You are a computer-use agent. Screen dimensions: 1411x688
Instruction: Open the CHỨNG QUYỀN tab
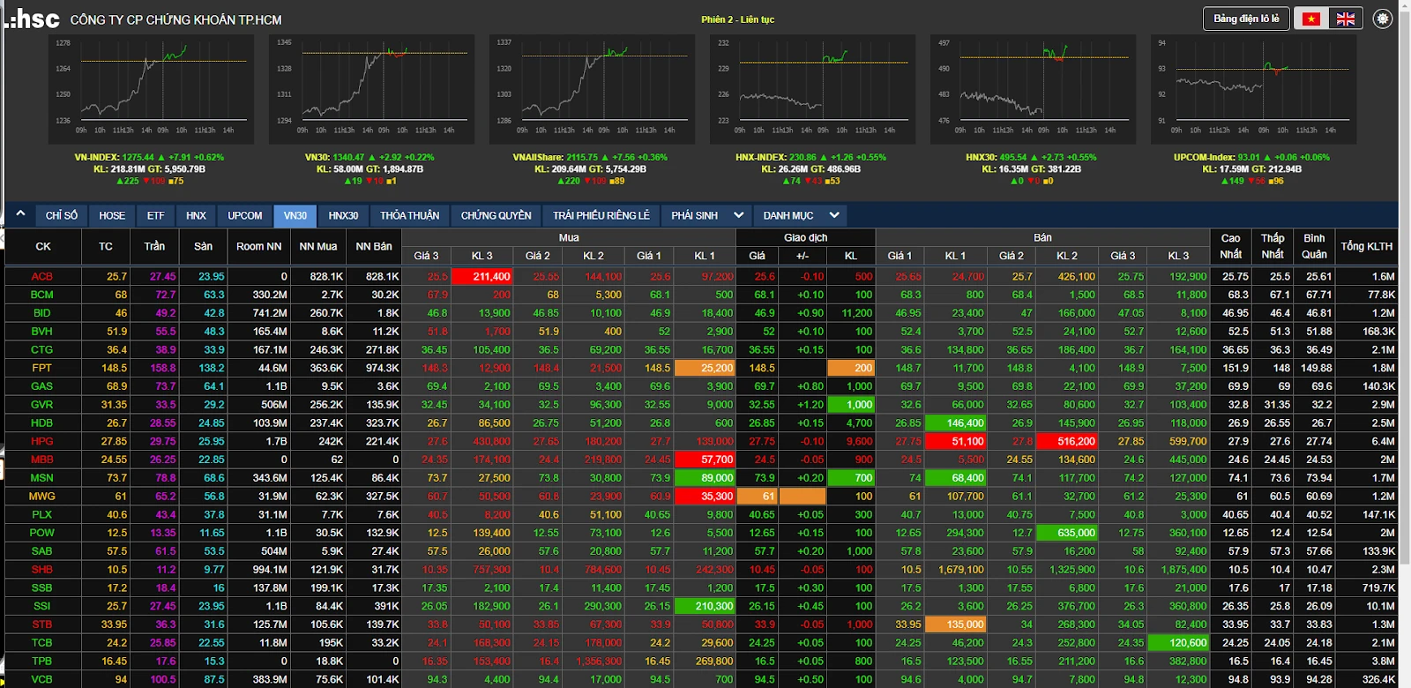click(496, 215)
